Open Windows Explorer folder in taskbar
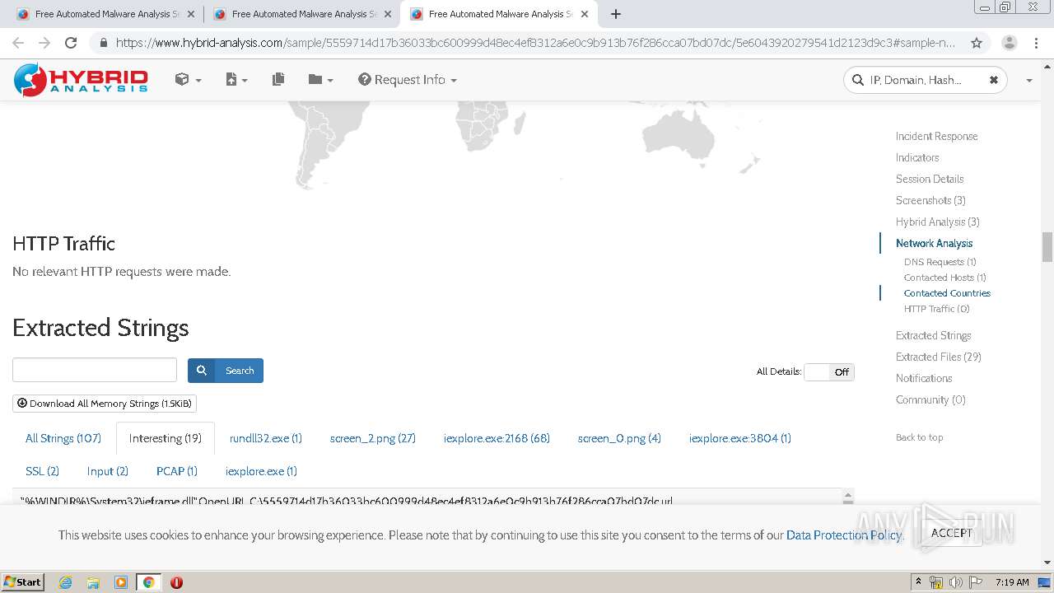The height and width of the screenshot is (593, 1054). (x=93, y=582)
